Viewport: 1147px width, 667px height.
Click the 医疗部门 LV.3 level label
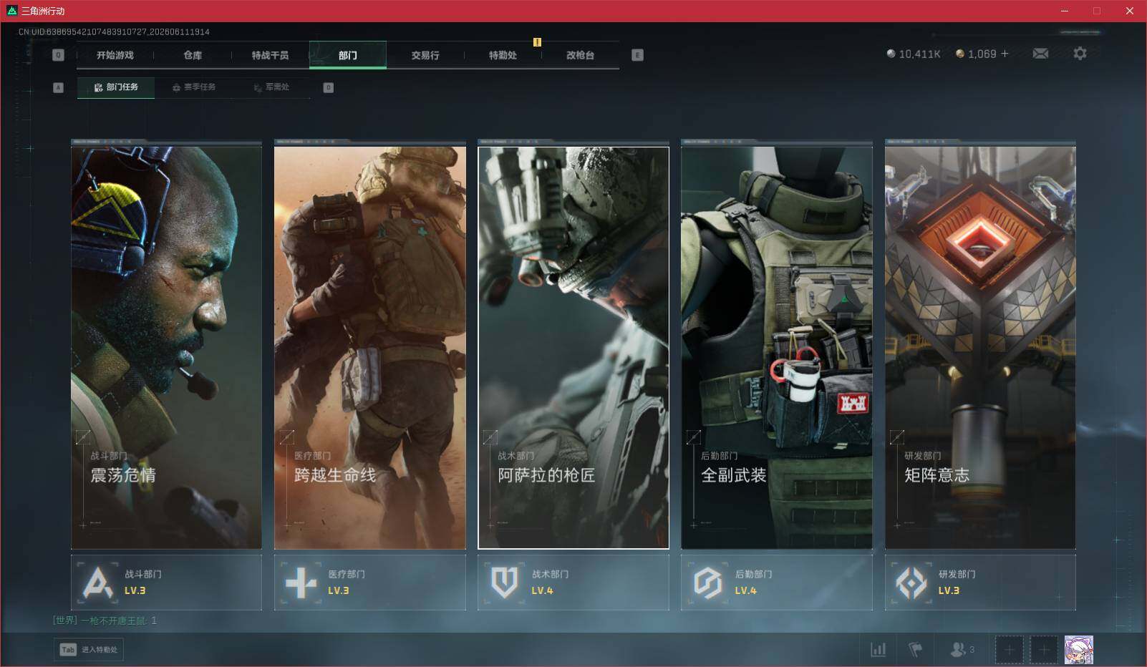tap(339, 591)
